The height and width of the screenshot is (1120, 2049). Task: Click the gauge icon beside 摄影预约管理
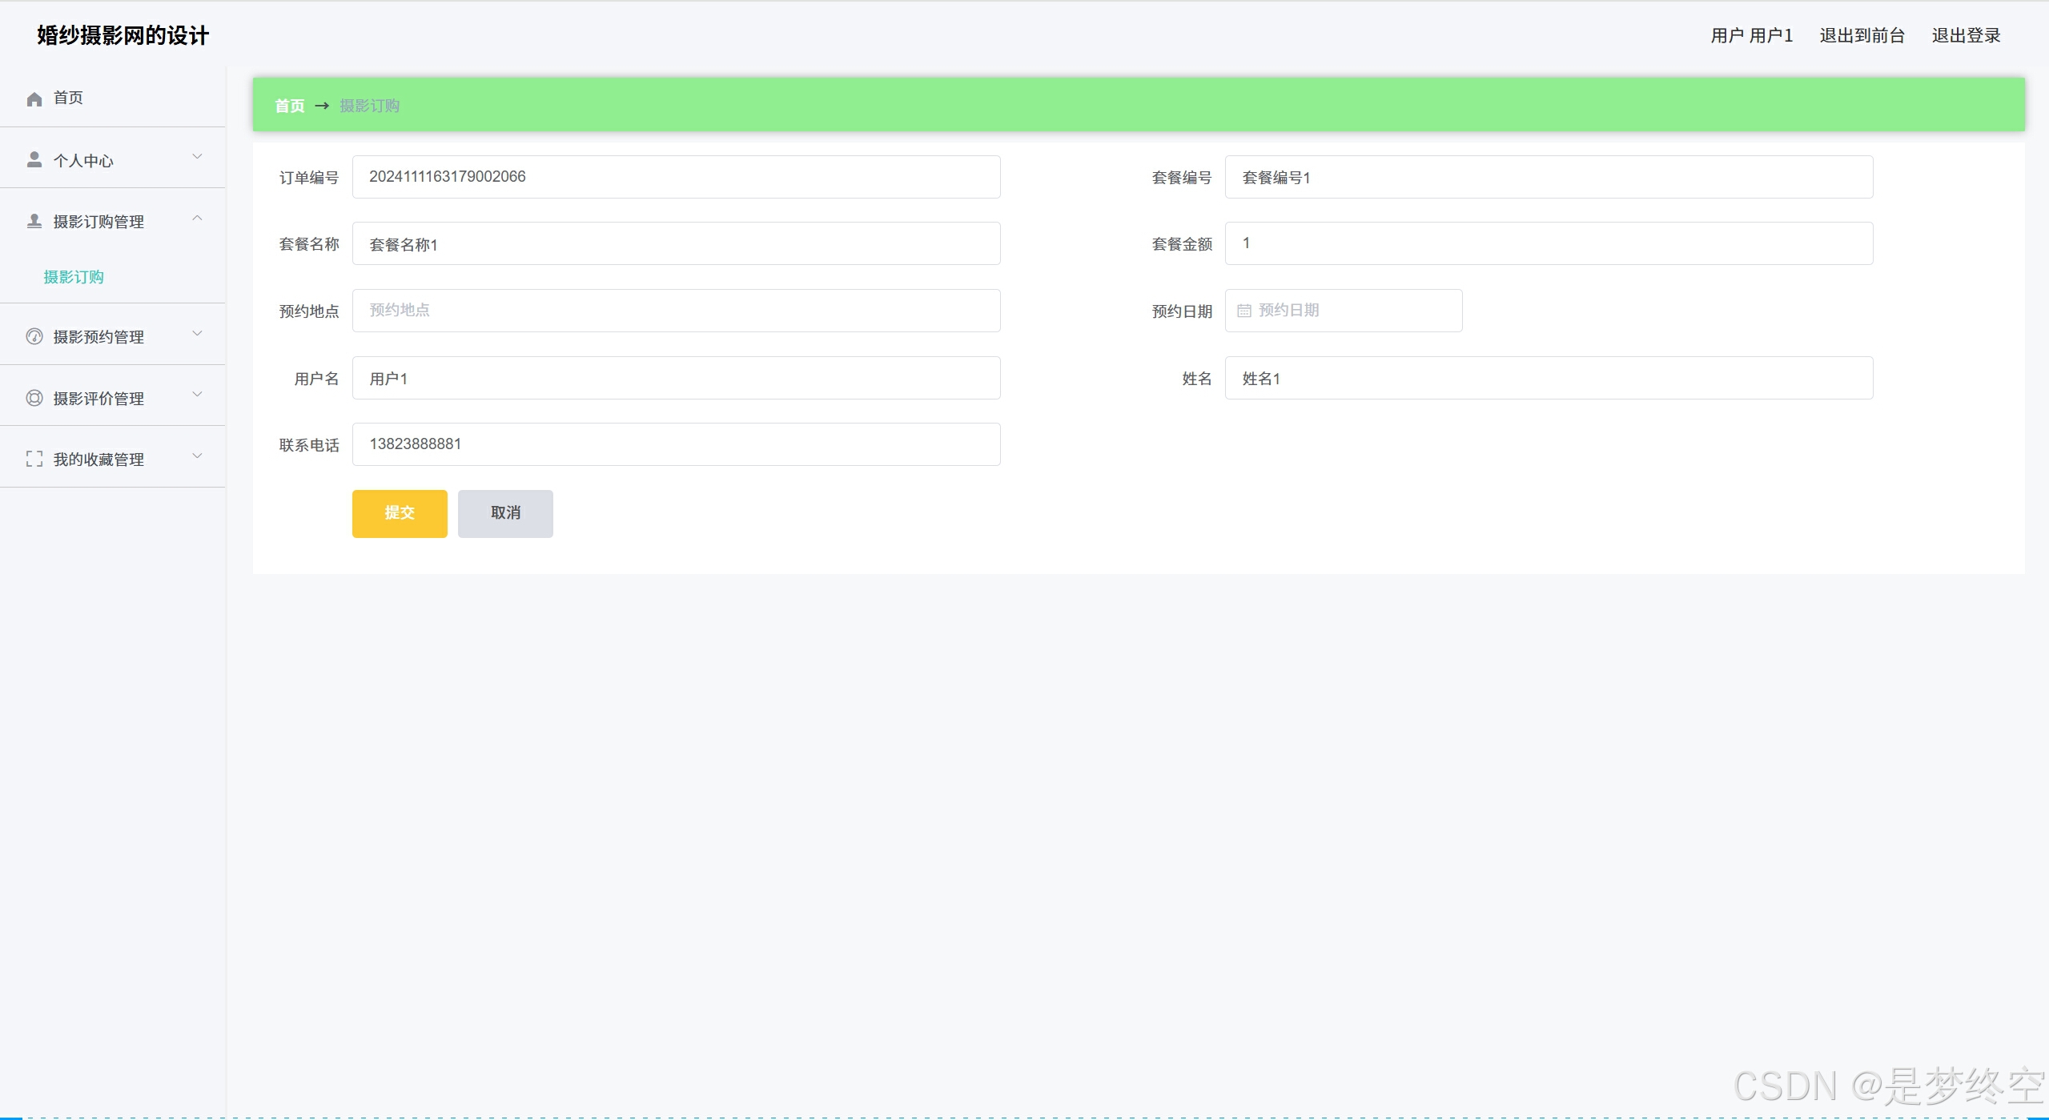34,336
